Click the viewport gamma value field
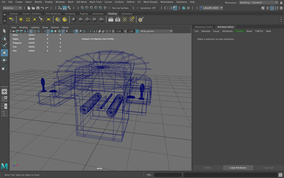This screenshot has width=284, height=178. (x=131, y=31)
